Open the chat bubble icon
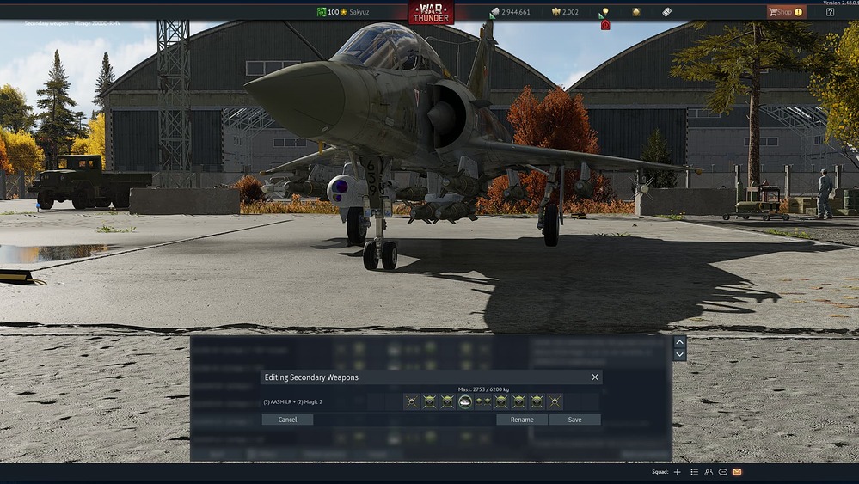The image size is (859, 484). pos(722,472)
